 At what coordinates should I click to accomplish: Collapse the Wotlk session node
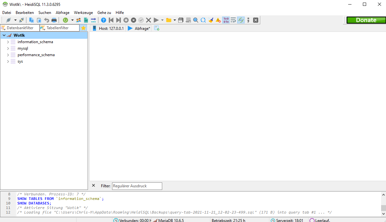[4, 35]
